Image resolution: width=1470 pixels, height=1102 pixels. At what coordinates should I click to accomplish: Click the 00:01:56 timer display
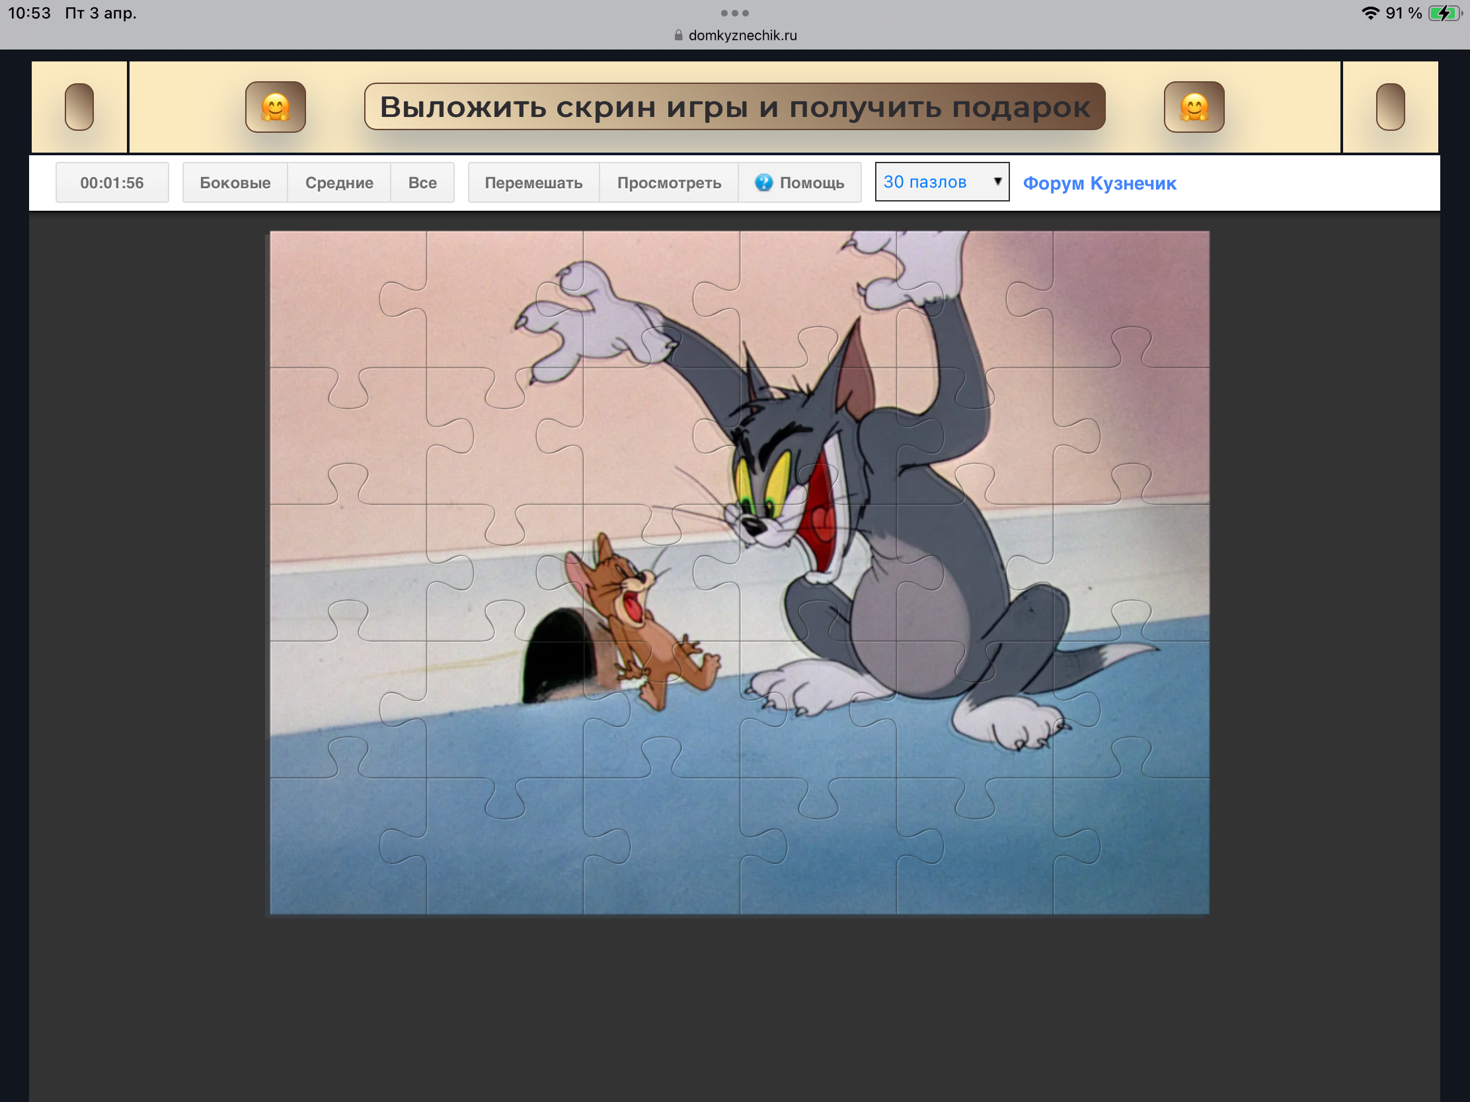112,182
